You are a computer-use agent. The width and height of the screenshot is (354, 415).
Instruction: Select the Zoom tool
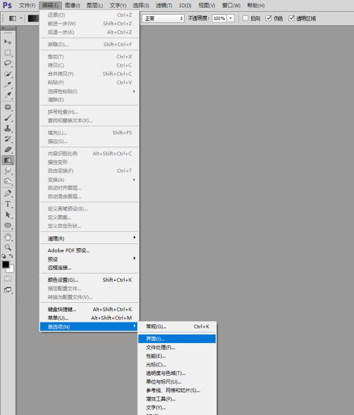(8, 248)
